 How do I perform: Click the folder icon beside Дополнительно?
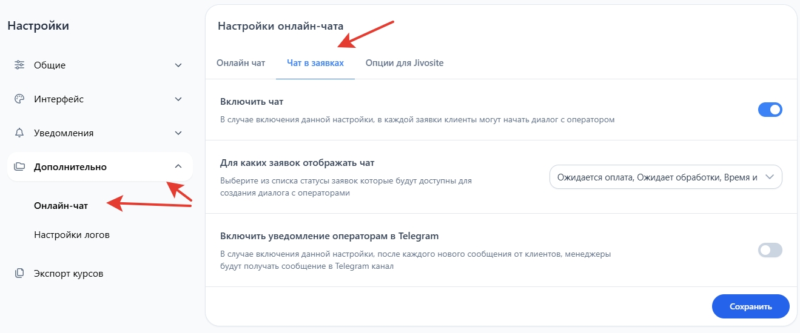pyautogui.click(x=19, y=166)
